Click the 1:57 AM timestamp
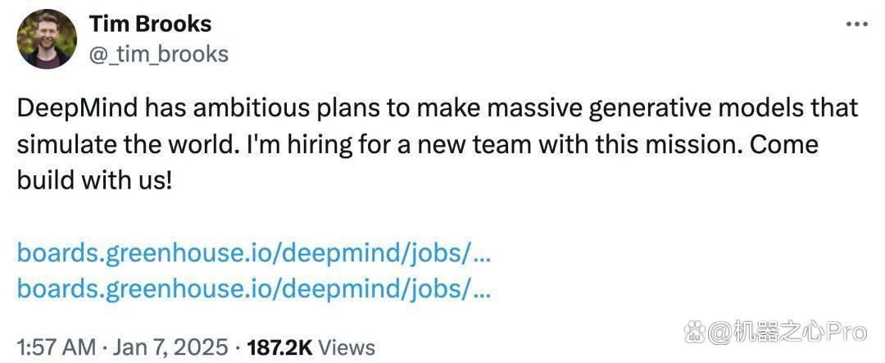Viewport: 885px width, 363px height. [x=59, y=347]
